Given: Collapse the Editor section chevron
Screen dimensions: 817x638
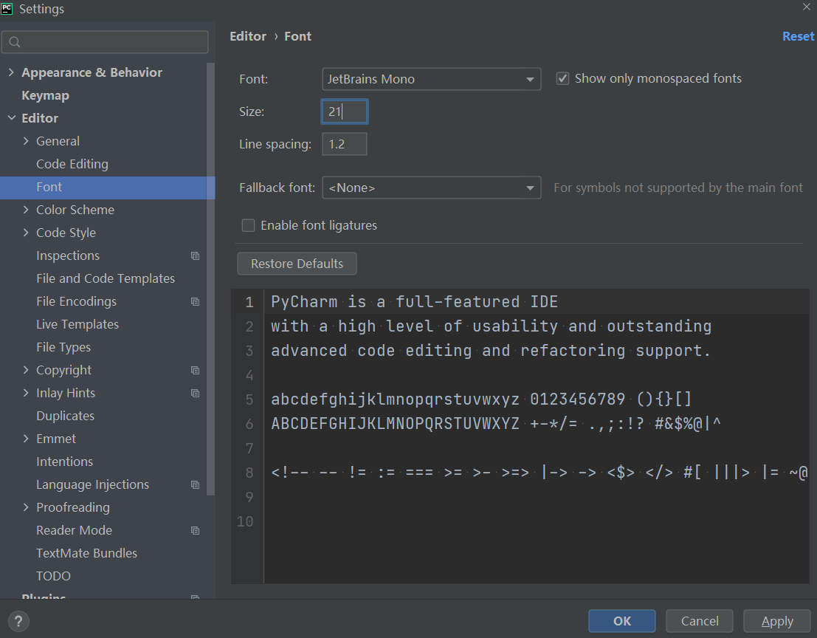Looking at the screenshot, I should pyautogui.click(x=12, y=118).
